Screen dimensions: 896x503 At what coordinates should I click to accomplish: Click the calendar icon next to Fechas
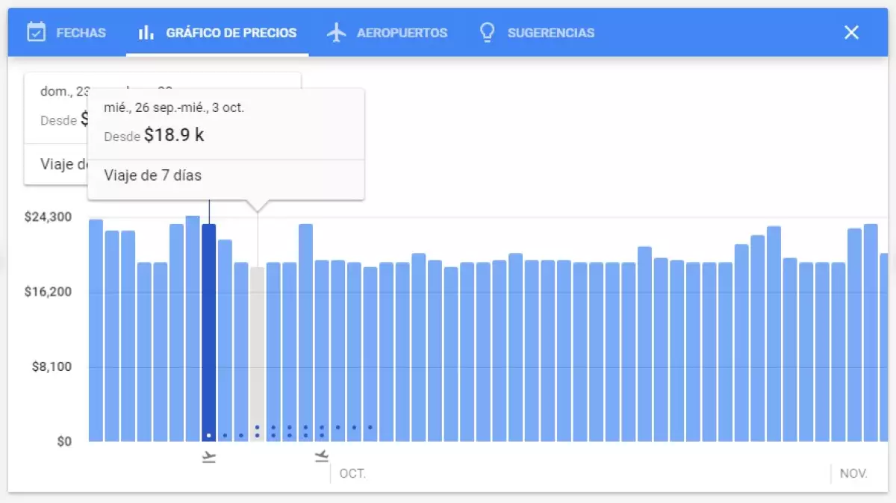point(36,32)
